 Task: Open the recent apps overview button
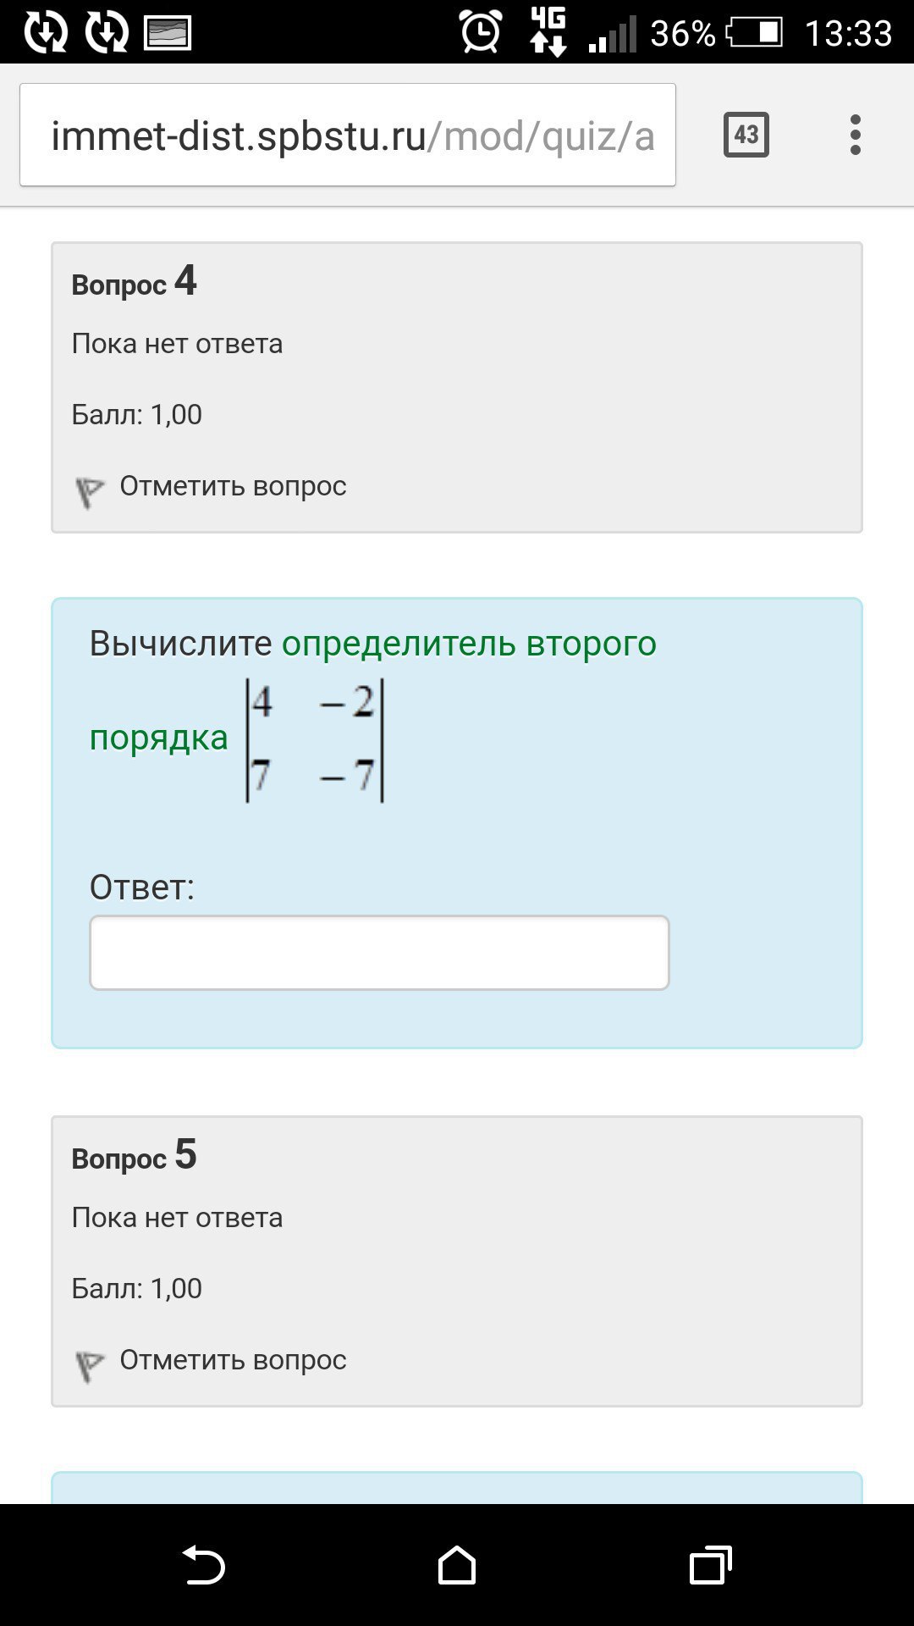(x=711, y=1565)
